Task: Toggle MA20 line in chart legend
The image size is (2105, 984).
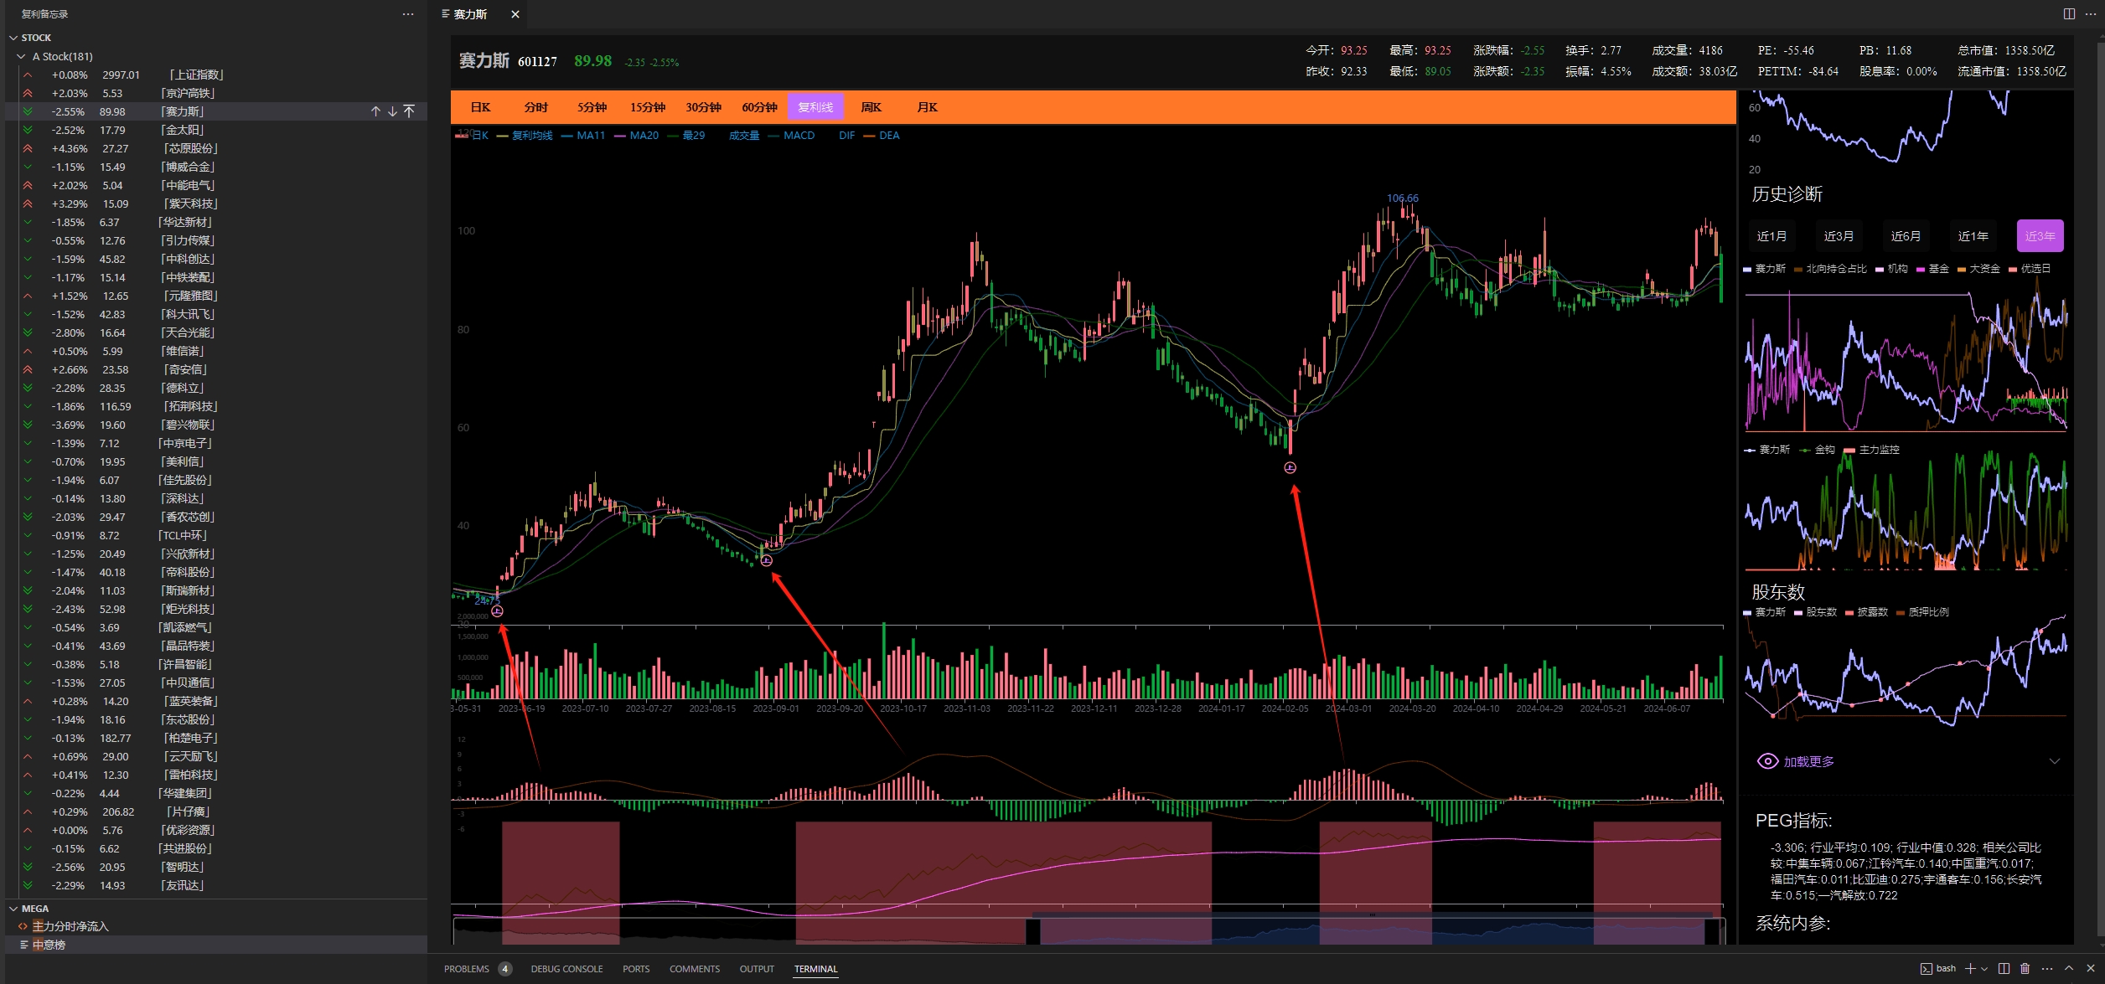Action: click(x=644, y=136)
